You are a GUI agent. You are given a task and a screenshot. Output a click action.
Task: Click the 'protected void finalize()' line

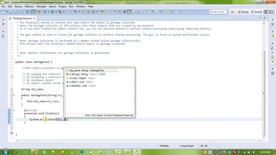(41, 114)
